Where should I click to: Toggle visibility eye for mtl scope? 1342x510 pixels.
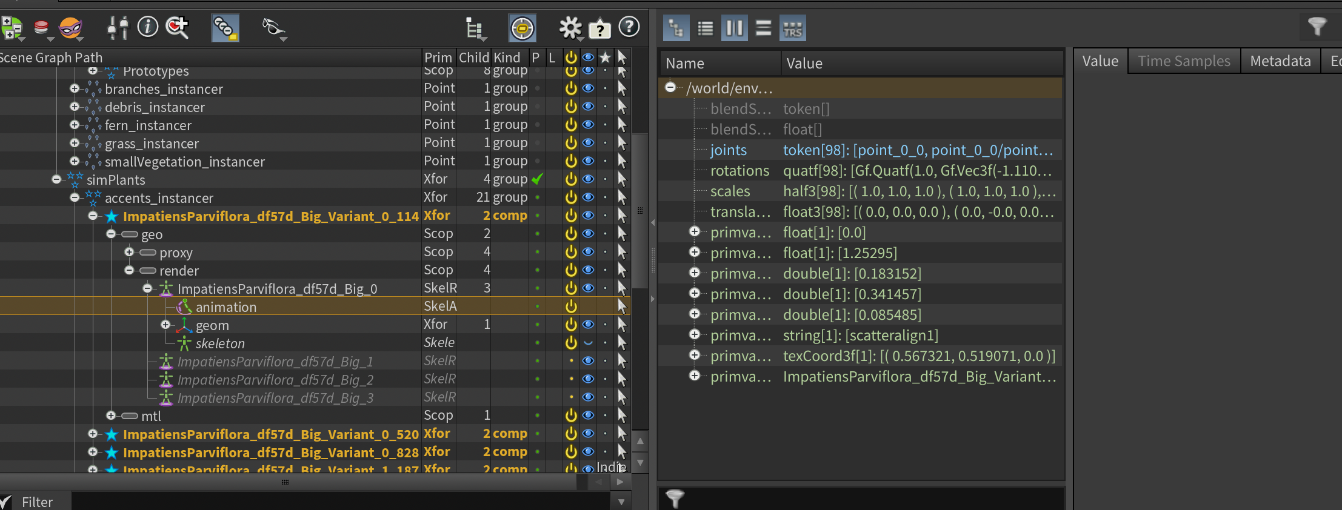(x=588, y=416)
